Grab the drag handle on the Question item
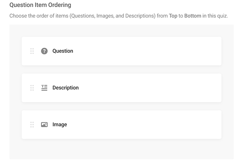The height and width of the screenshot is (163, 244). coord(32,51)
